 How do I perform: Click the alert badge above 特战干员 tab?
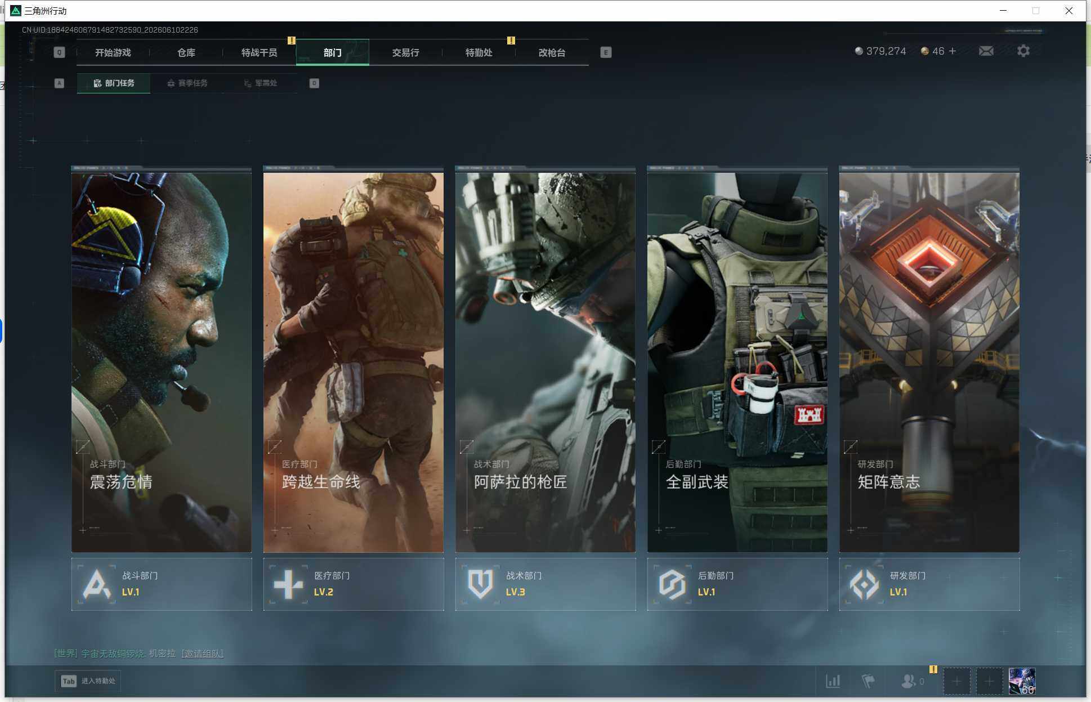point(292,41)
